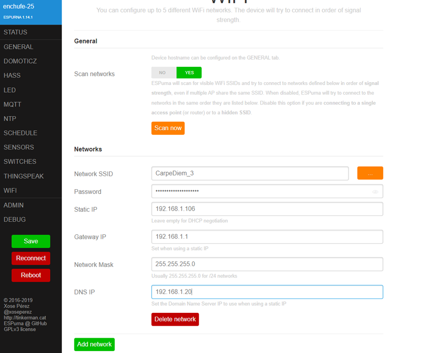The image size is (423, 353).
Task: Show password with the eye icon
Action: [375, 192]
